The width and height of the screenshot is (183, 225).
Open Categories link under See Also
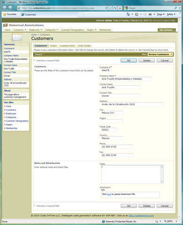pos(11,117)
